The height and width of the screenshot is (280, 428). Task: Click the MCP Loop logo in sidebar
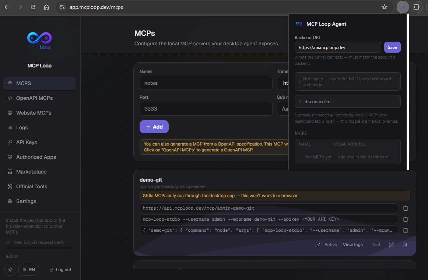pos(39,41)
